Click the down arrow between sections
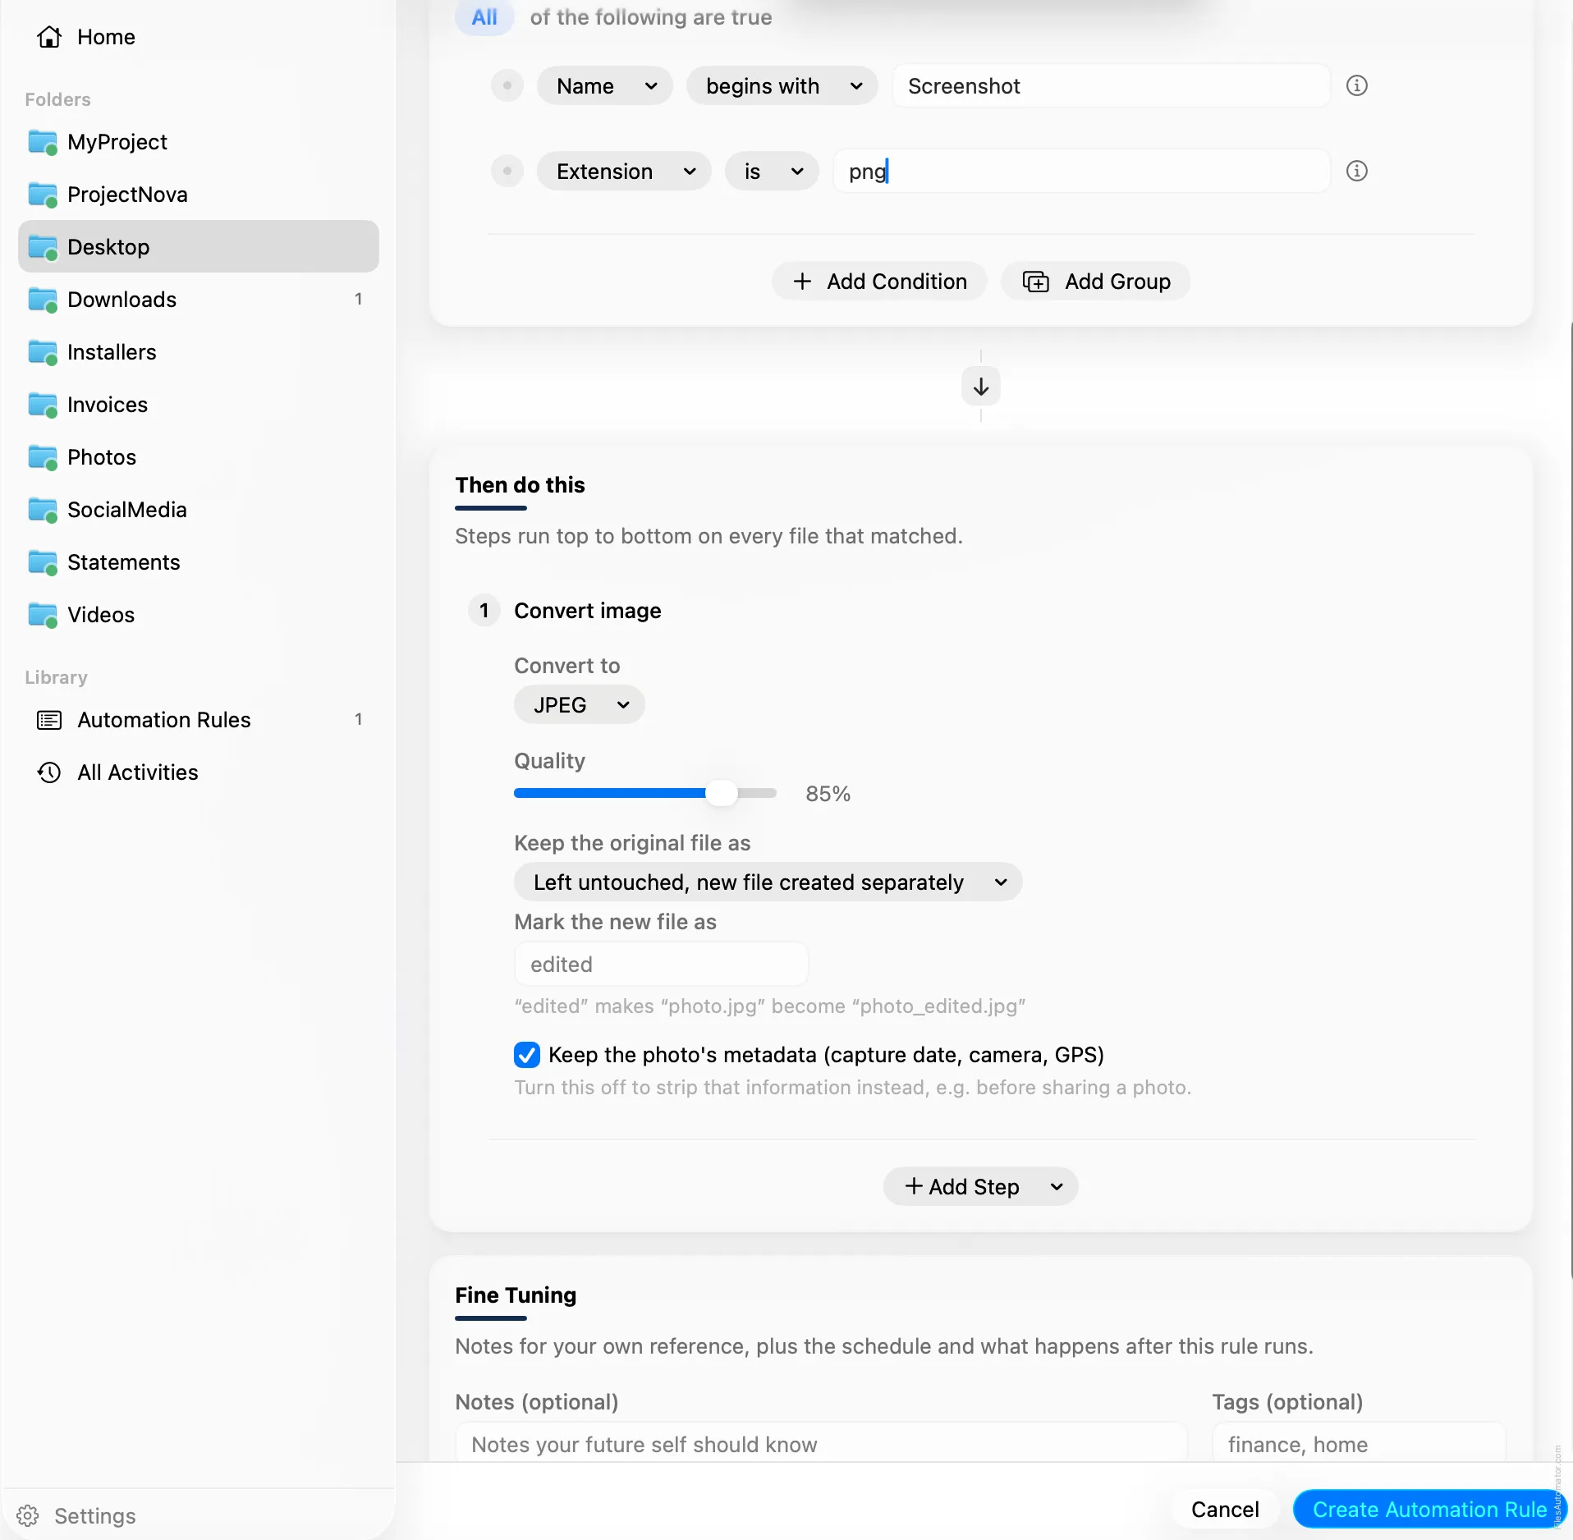Screen dimensions: 1573x1540 [x=980, y=387]
